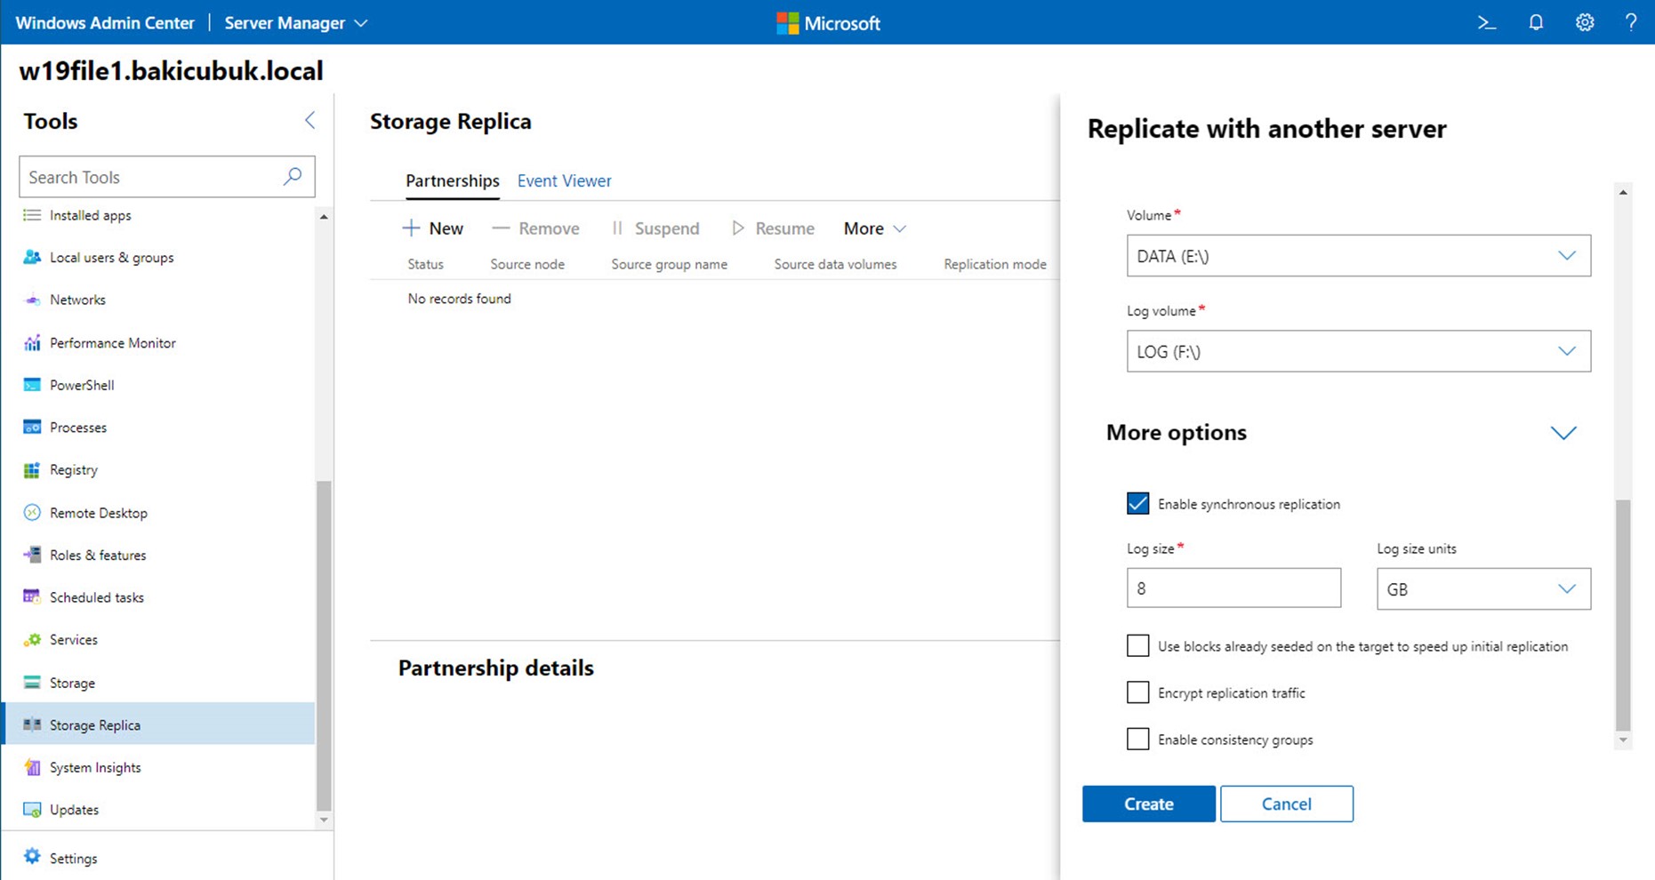Click replicate panel scrollbar thumb

[1623, 615]
